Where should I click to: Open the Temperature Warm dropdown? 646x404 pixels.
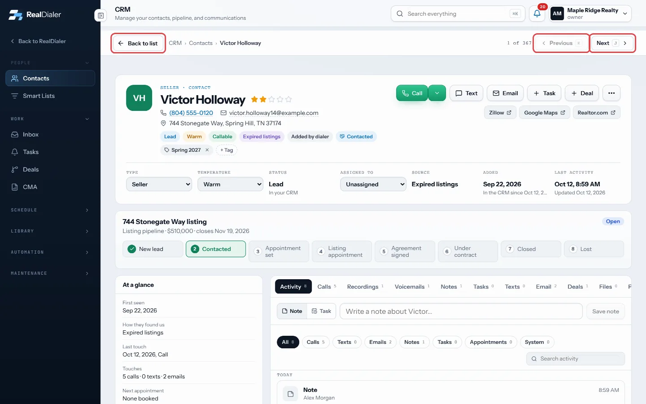[230, 184]
